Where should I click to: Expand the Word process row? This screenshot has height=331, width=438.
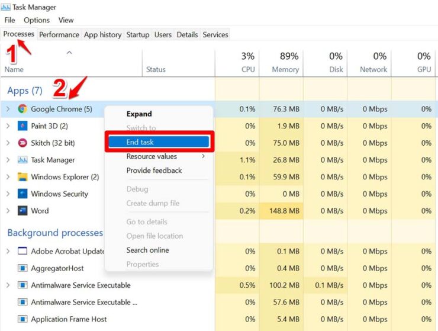8,211
